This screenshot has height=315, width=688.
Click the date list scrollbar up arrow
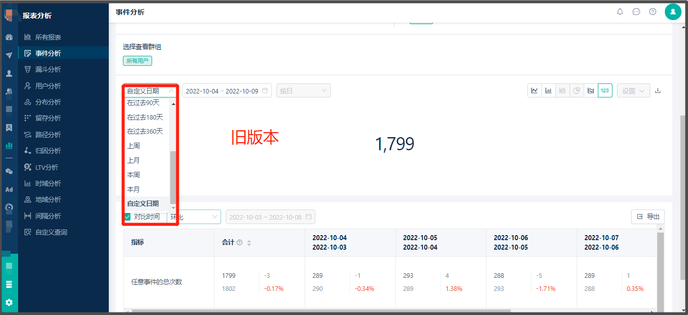174,104
